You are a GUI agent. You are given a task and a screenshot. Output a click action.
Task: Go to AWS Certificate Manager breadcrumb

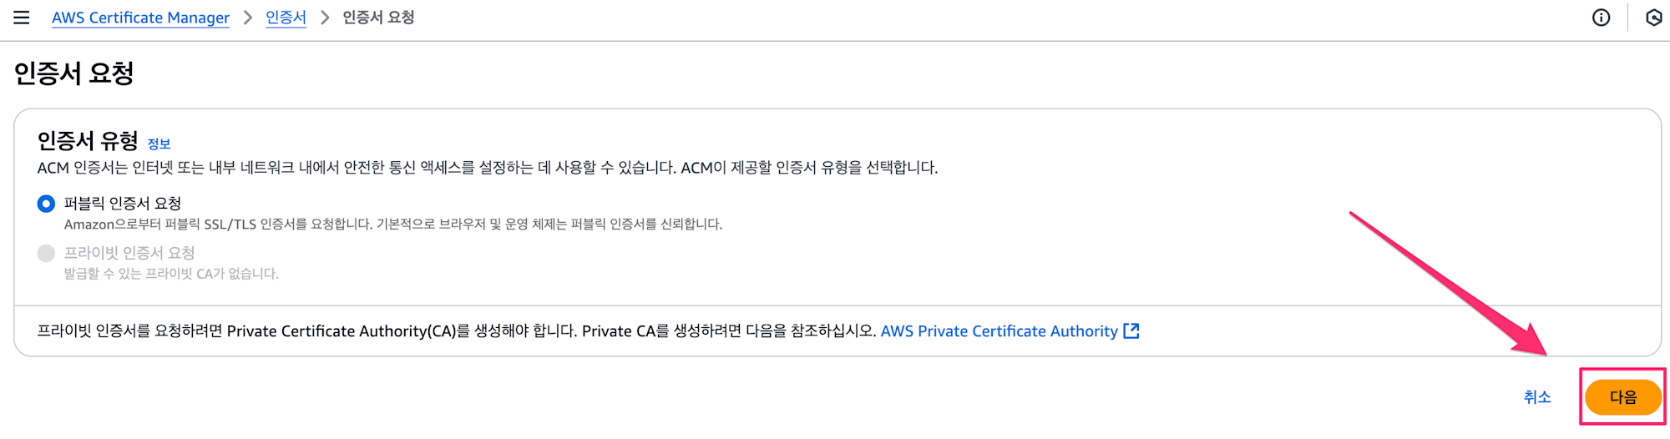pos(140,18)
